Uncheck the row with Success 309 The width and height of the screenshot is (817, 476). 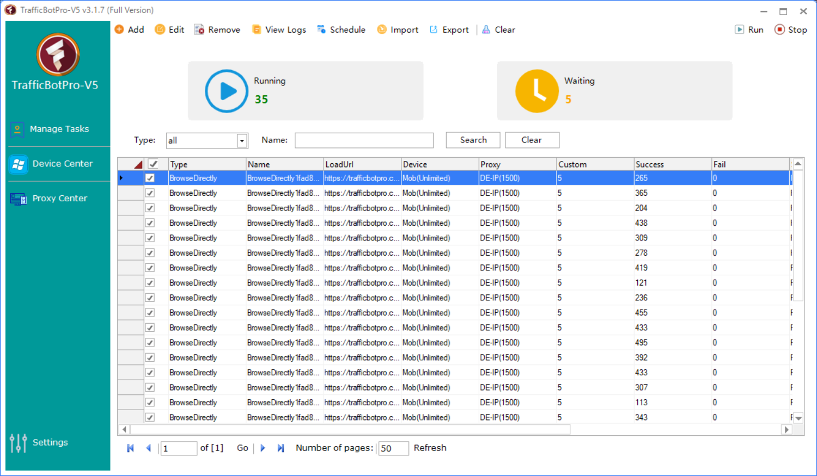click(x=150, y=238)
